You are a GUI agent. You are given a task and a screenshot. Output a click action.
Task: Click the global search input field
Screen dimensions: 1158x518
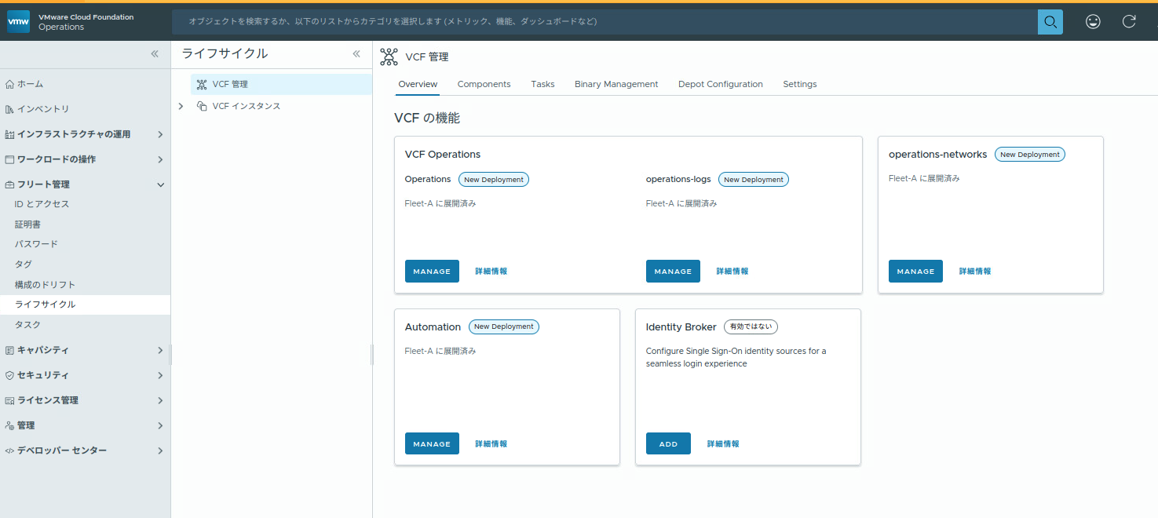pos(605,22)
